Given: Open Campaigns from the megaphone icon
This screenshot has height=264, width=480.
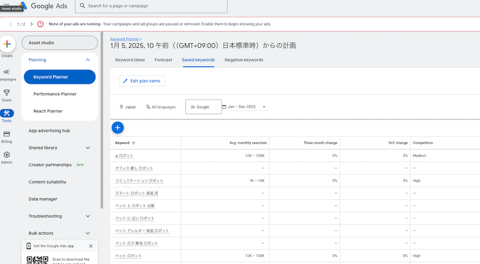Looking at the screenshot, I should coord(7,71).
